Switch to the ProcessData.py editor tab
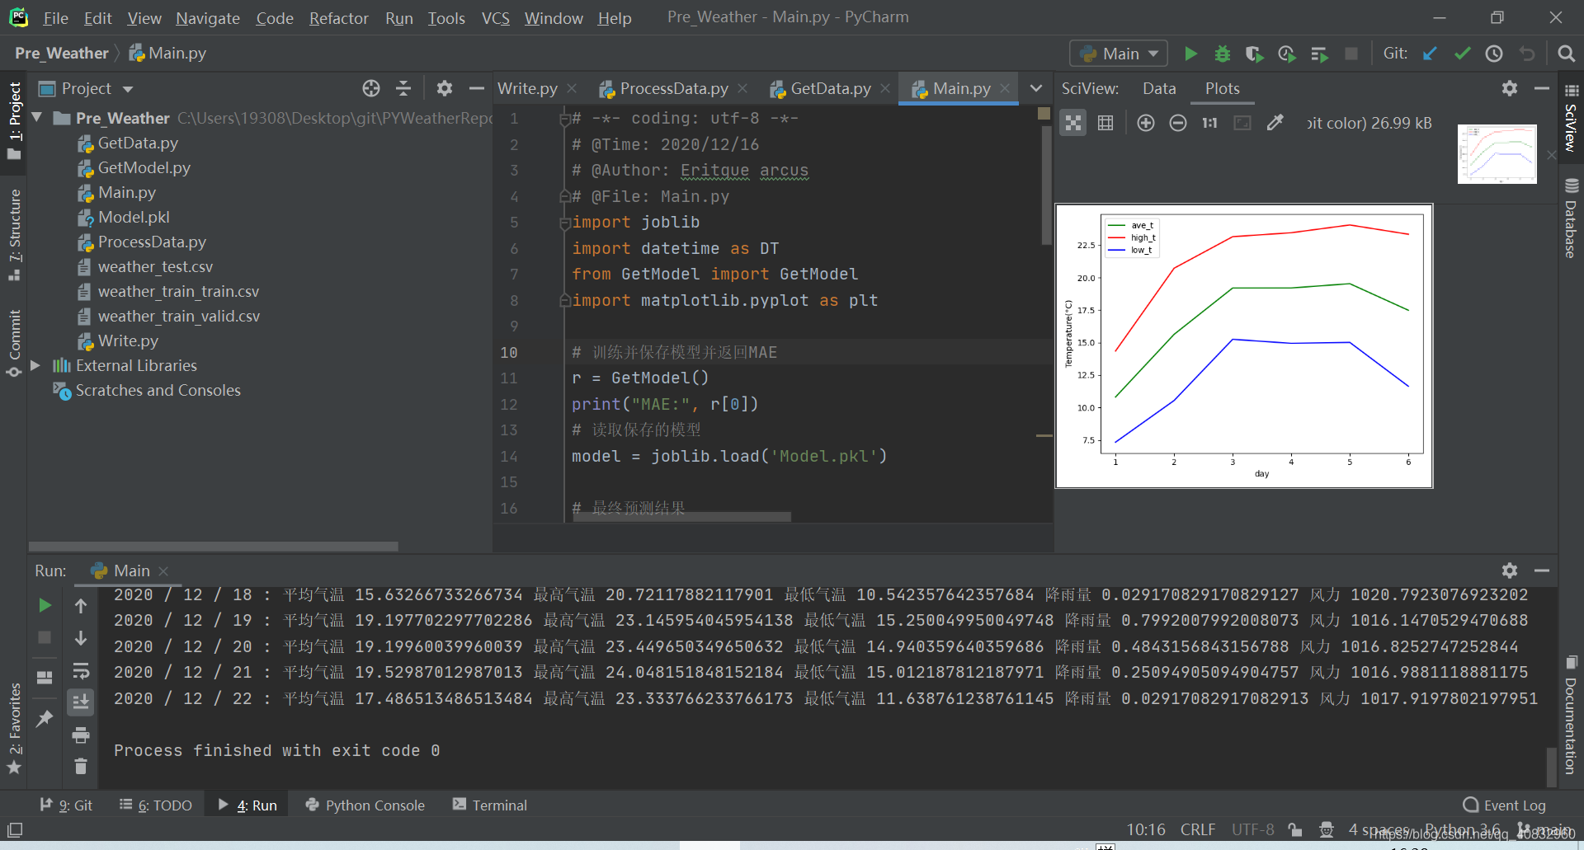The image size is (1584, 850). coord(673,88)
